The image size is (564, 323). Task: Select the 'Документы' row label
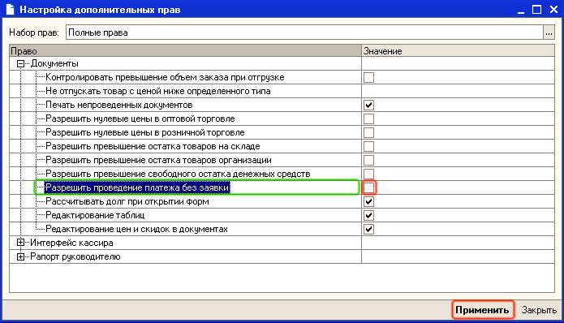[x=54, y=63]
